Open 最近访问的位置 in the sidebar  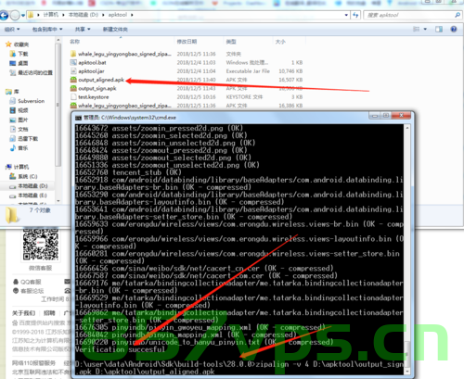(31, 73)
